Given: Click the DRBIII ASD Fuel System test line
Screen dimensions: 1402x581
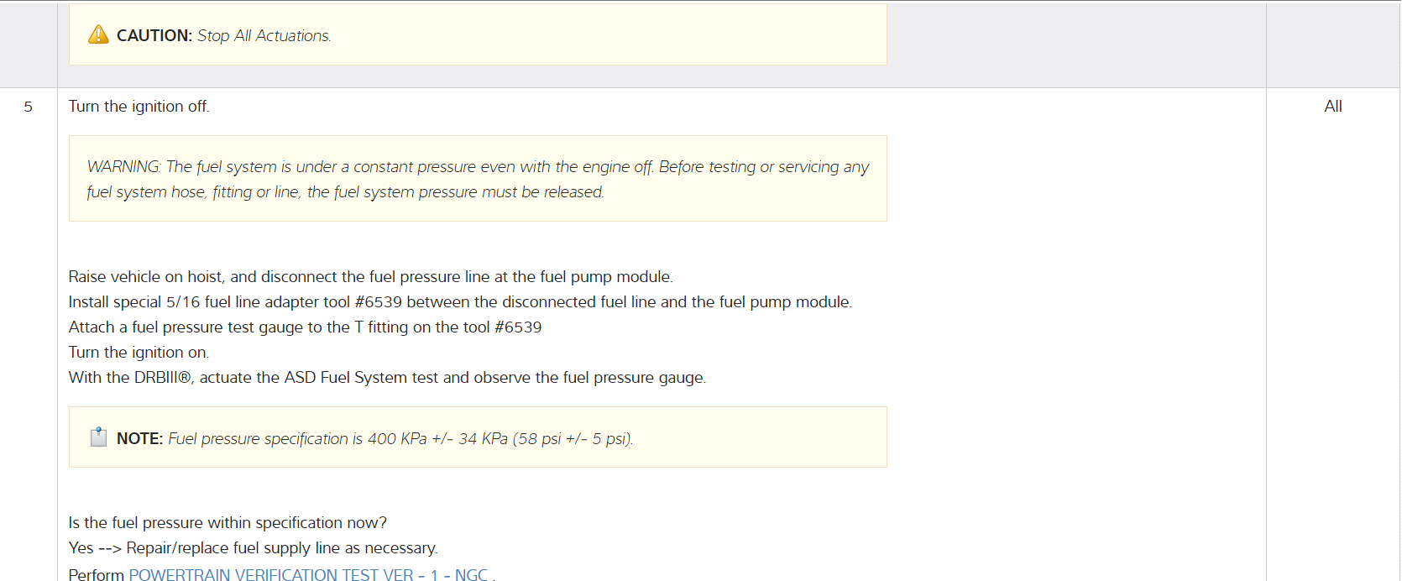Looking at the screenshot, I should [x=387, y=378].
